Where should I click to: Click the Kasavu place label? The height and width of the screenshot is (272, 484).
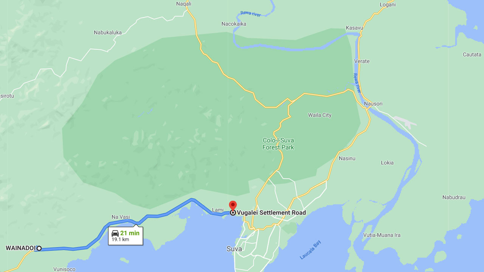point(354,28)
